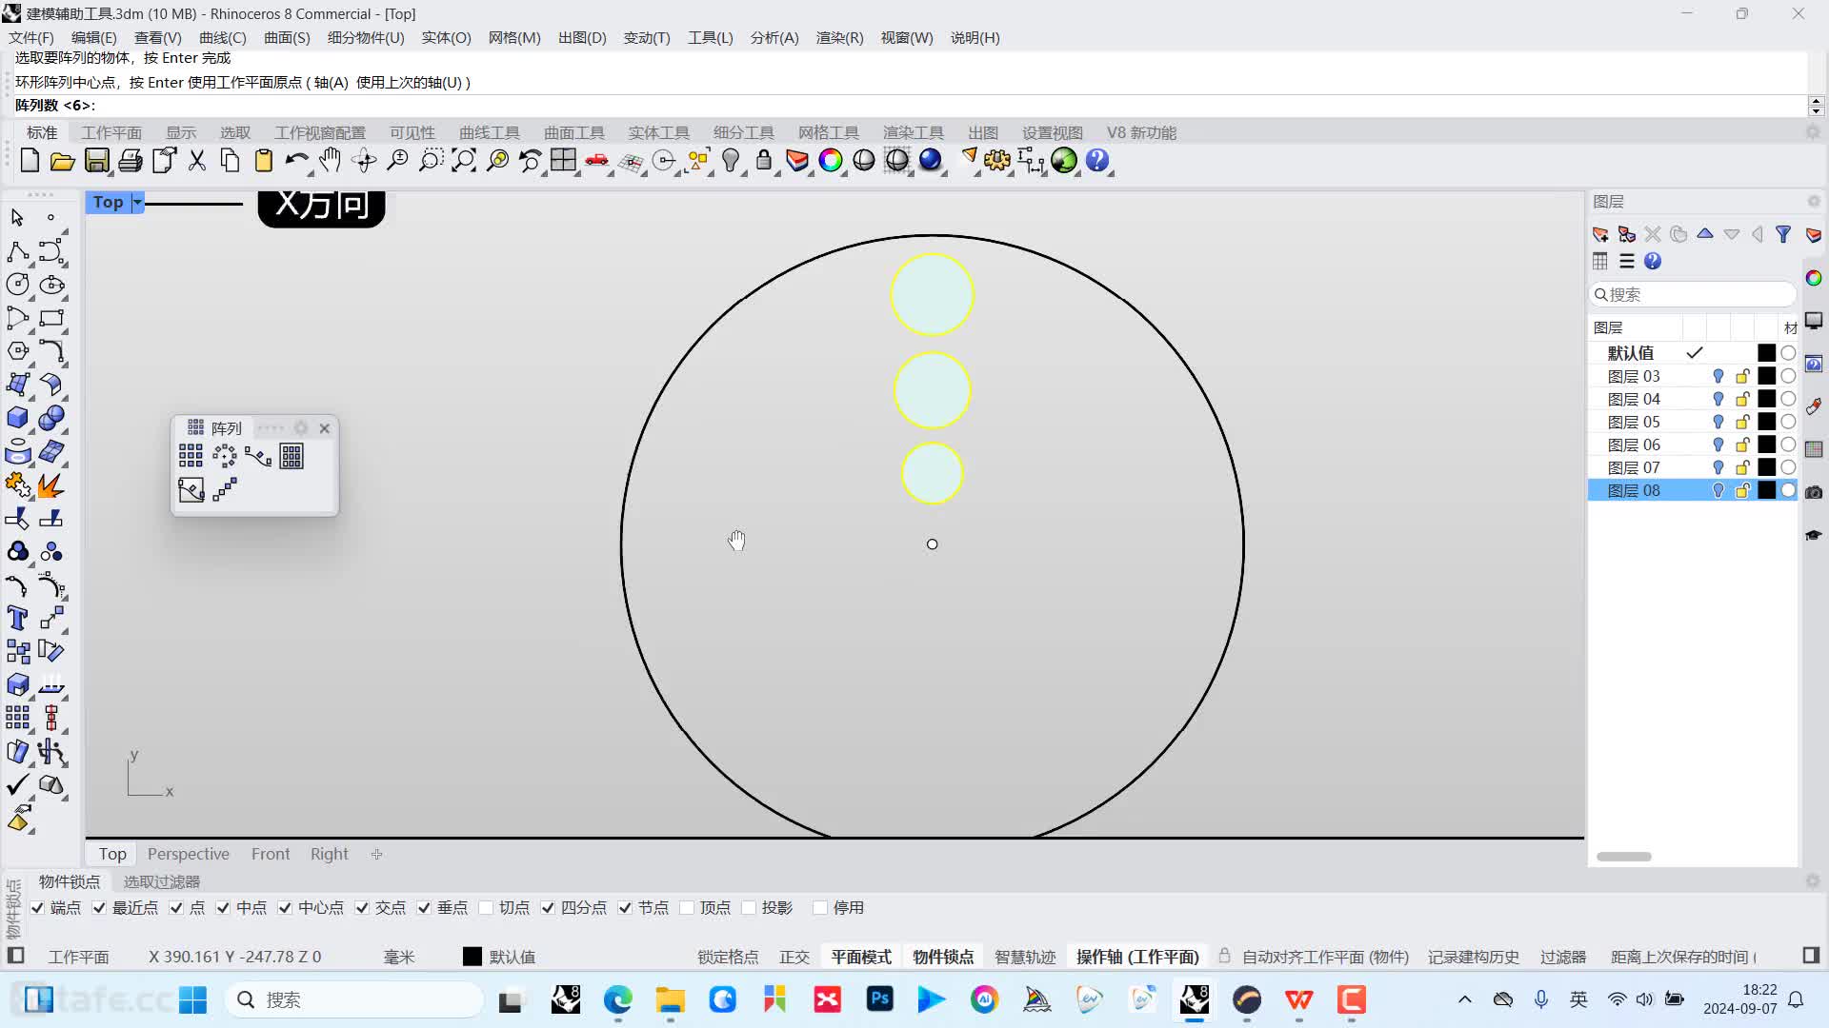Select the point selection tool
Image resolution: width=1829 pixels, height=1028 pixels.
click(52, 218)
